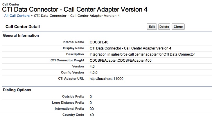The width and height of the screenshot is (212, 121).
Task: Click the Call Center Detail heading
Action: point(23,27)
